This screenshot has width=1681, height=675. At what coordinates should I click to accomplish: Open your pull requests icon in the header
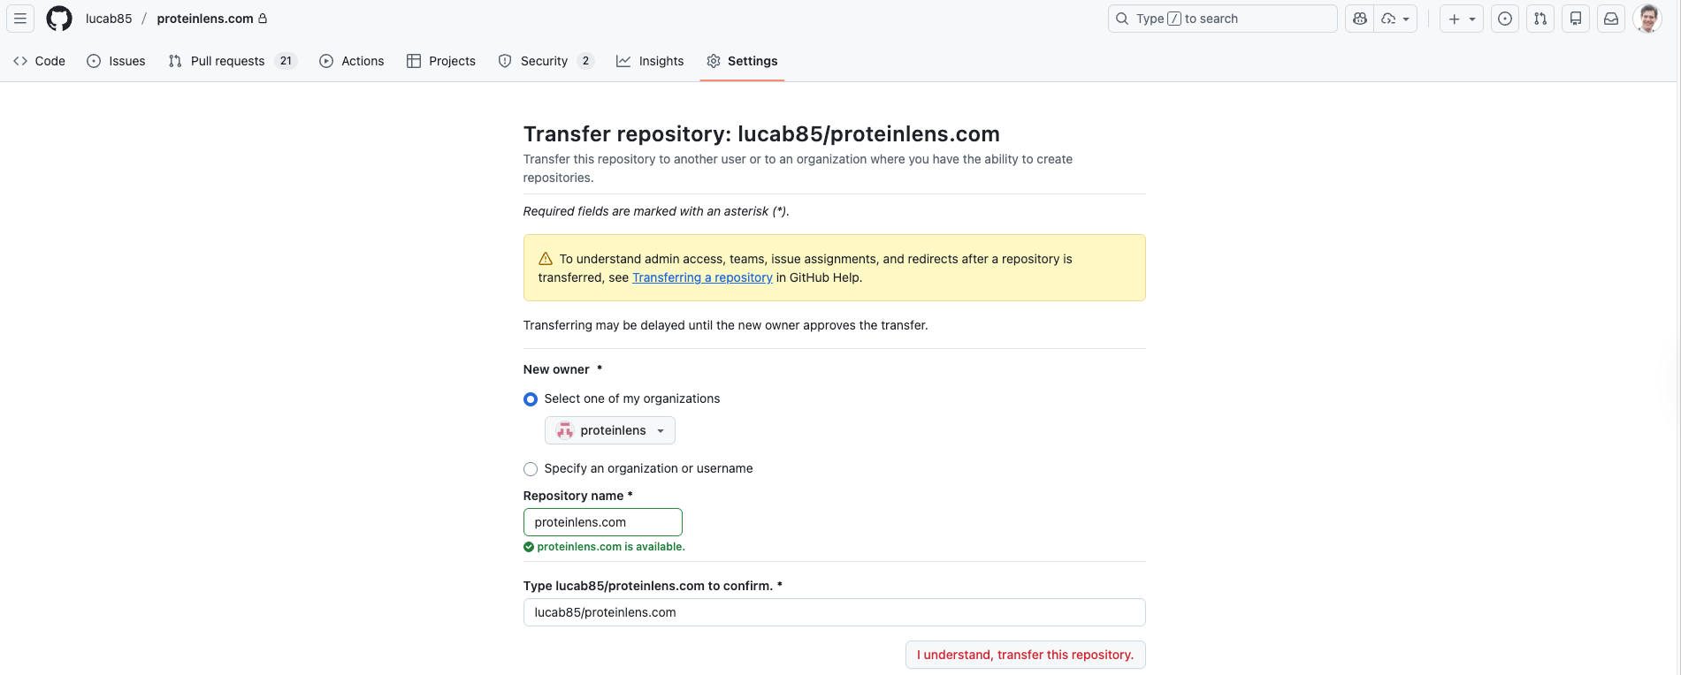[1540, 18]
